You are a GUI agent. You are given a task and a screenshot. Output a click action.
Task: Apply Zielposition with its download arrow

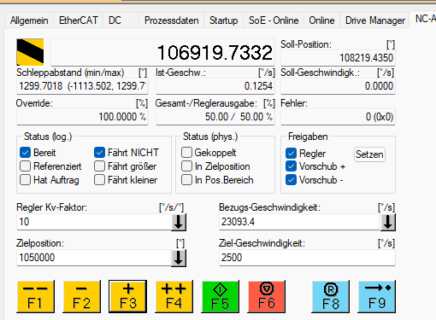click(179, 258)
